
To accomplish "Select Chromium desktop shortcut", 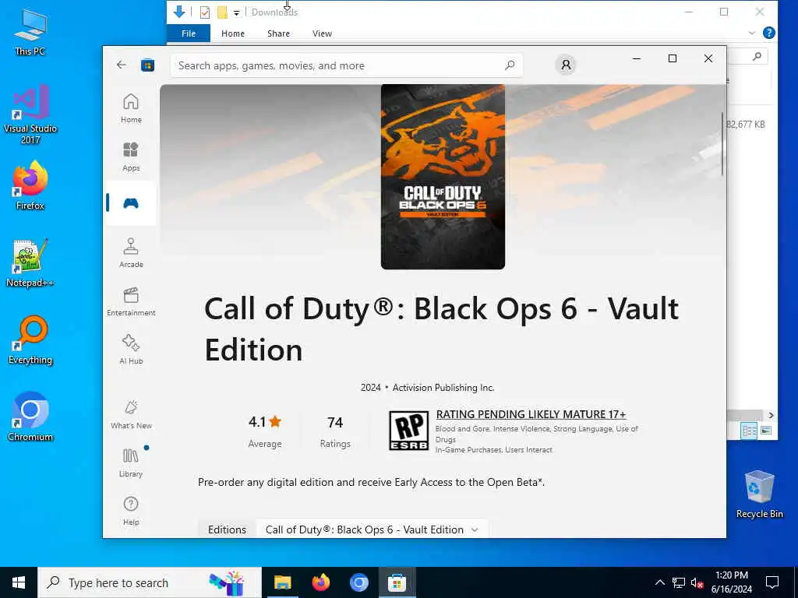I will tap(30, 417).
